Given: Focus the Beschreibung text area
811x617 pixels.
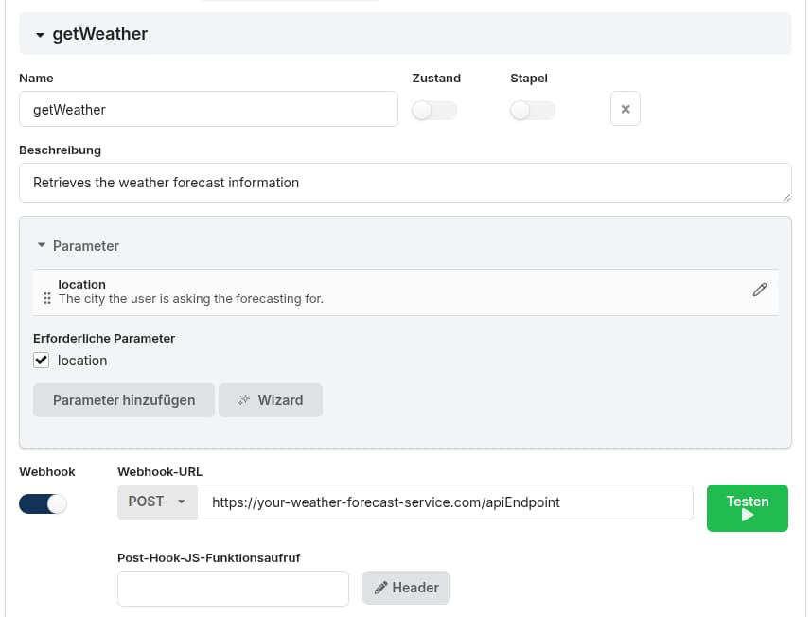Looking at the screenshot, I should click(404, 183).
